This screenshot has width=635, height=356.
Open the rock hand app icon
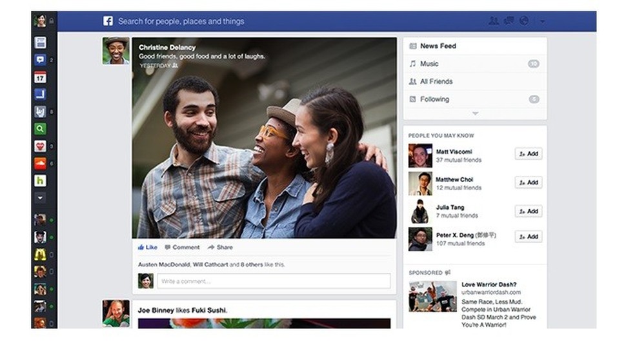pos(40,112)
